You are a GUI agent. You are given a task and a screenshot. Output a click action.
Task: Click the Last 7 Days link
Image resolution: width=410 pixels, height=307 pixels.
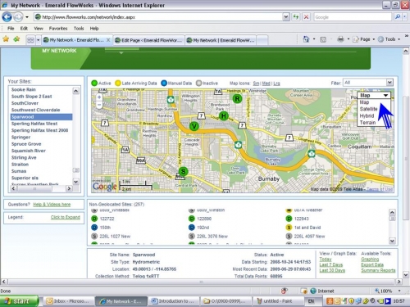[x=331, y=264]
